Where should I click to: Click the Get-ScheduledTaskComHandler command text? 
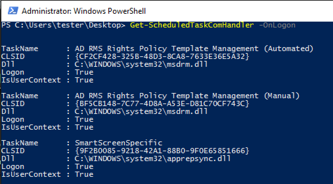point(192,25)
